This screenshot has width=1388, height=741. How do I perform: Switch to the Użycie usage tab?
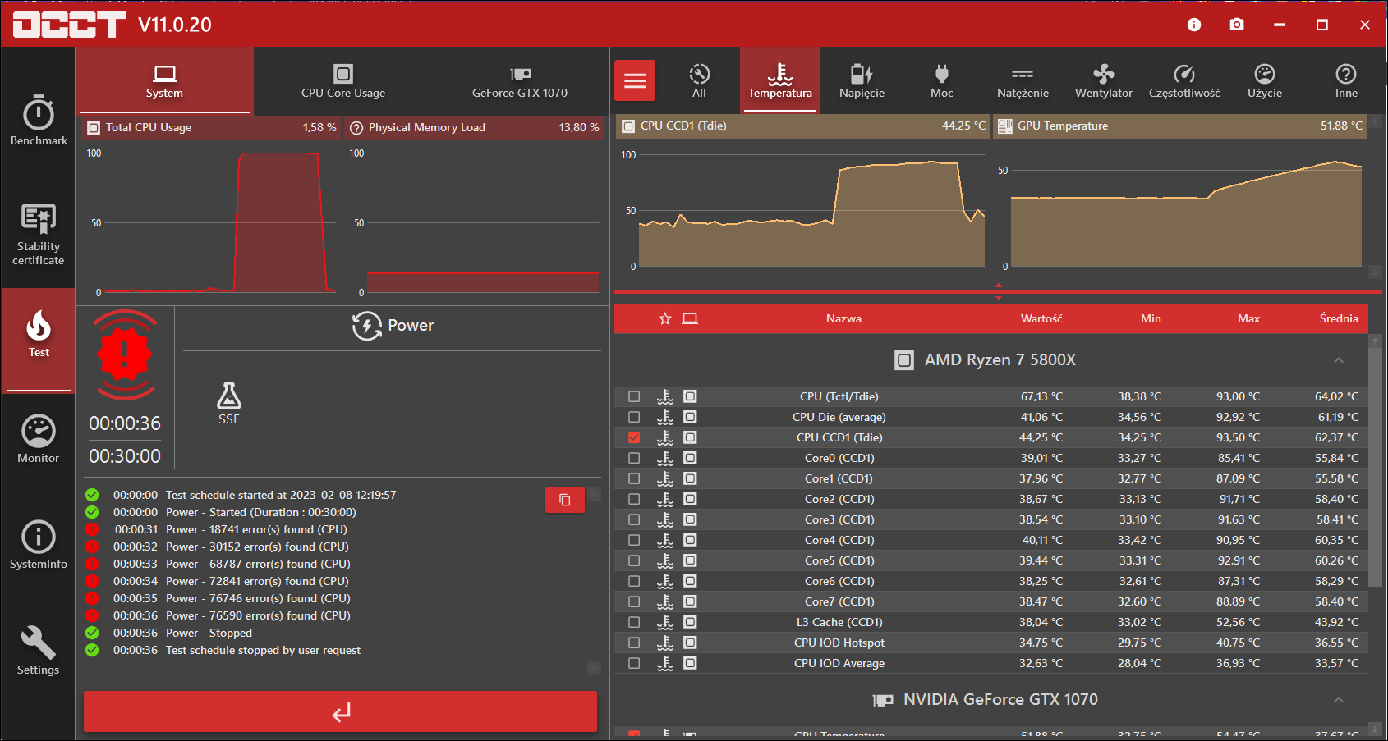(x=1265, y=80)
